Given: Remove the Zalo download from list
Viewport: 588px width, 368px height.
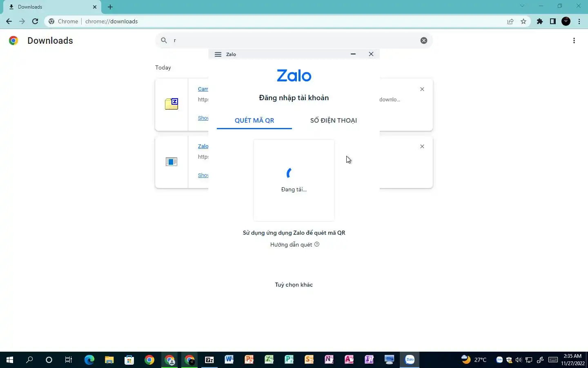Looking at the screenshot, I should pos(422,146).
